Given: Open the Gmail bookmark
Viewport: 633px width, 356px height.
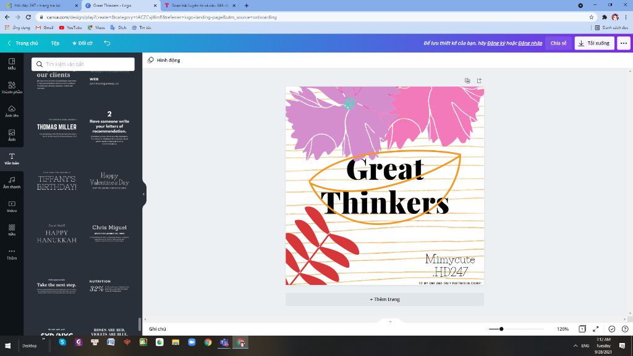Looking at the screenshot, I should (45, 27).
